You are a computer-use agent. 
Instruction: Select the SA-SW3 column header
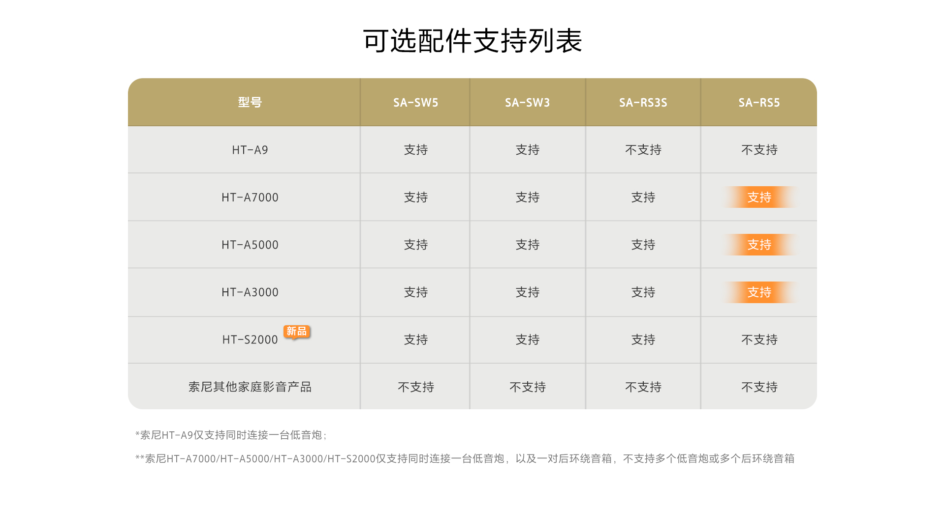click(x=527, y=103)
